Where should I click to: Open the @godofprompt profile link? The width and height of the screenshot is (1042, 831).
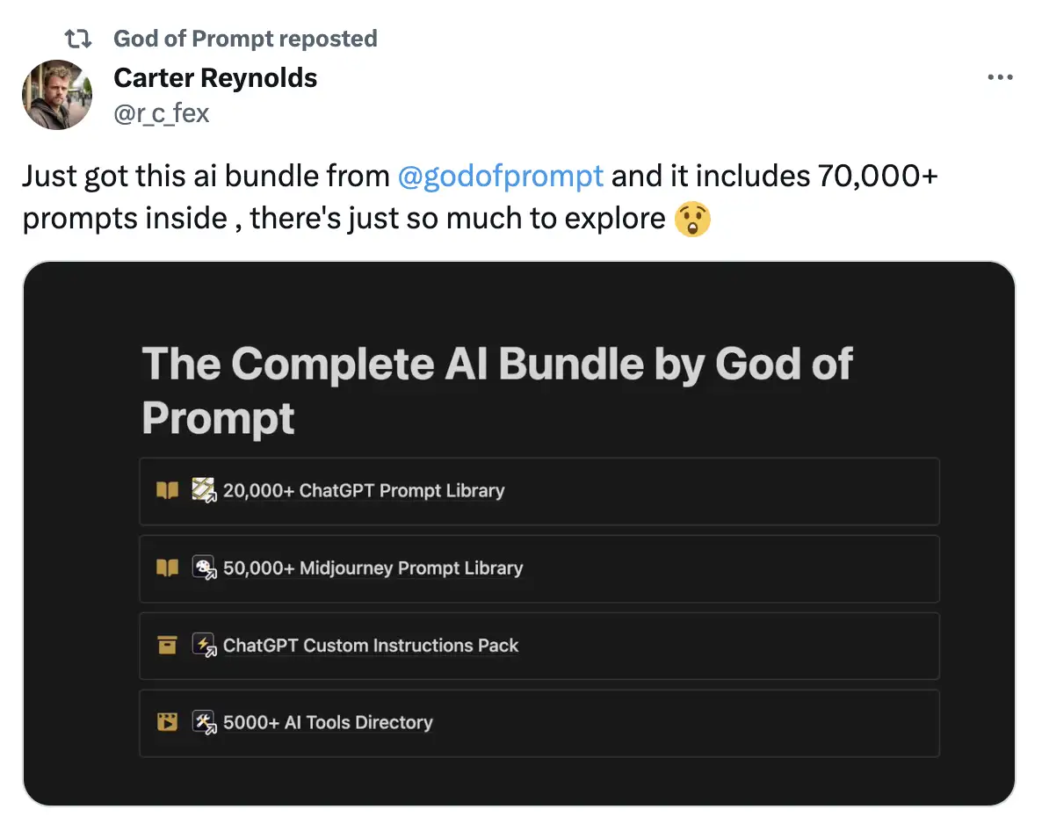point(501,176)
